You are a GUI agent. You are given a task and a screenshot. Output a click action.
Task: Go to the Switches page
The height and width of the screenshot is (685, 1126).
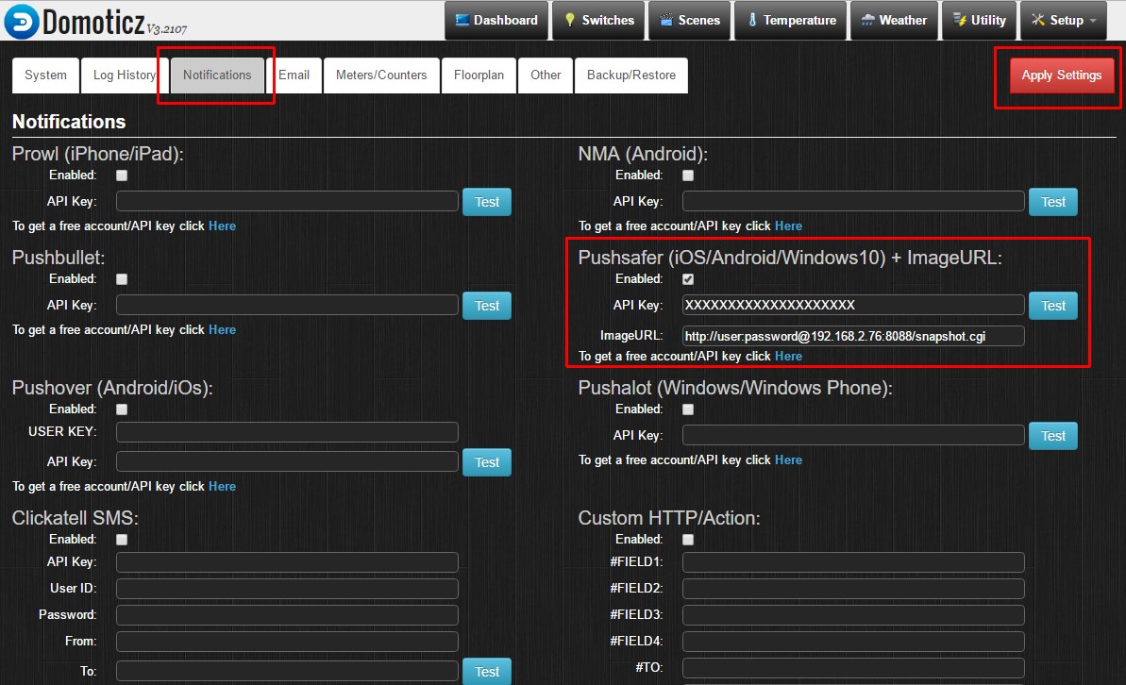click(598, 20)
